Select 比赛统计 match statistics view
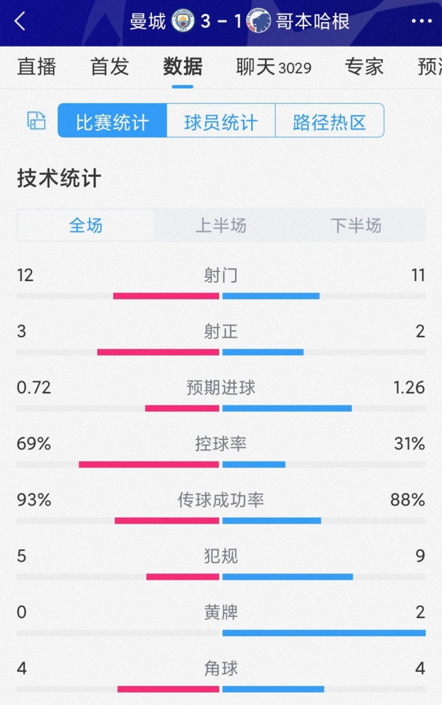The width and height of the screenshot is (442, 705). (x=111, y=120)
